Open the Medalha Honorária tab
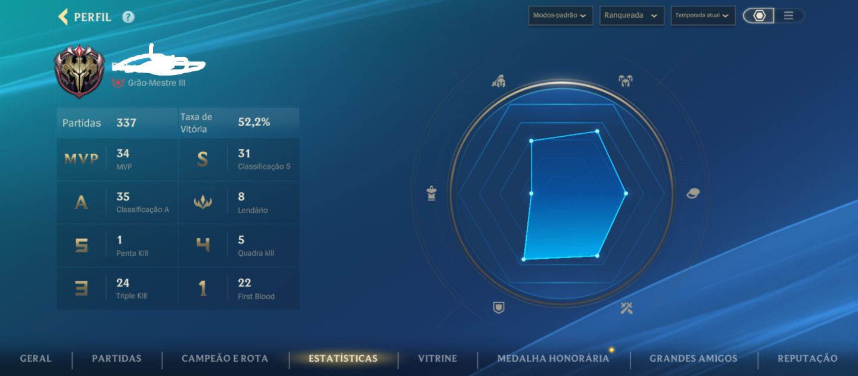The width and height of the screenshot is (858, 376). [x=553, y=359]
